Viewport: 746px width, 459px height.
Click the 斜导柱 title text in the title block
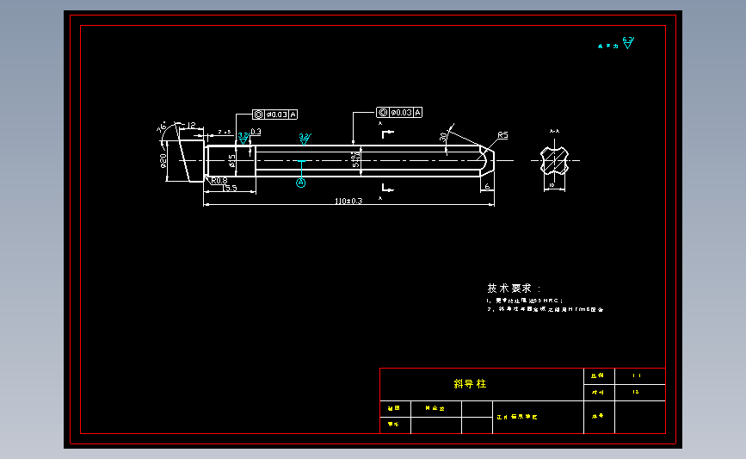pos(470,384)
